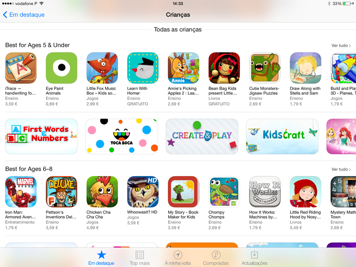Switch to the Top mais tab
The width and height of the screenshot is (356, 267).
click(139, 258)
